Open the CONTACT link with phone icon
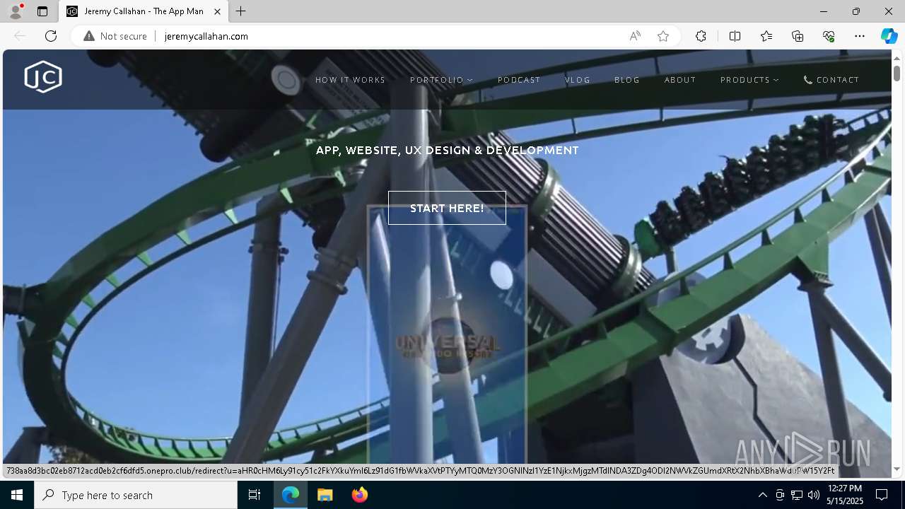Screen dimensions: 905x509 (831, 80)
